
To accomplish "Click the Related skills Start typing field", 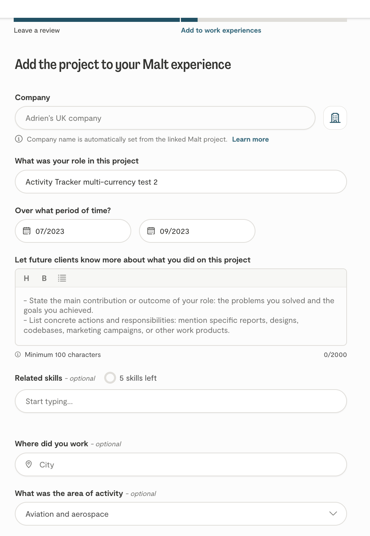I will tap(181, 401).
